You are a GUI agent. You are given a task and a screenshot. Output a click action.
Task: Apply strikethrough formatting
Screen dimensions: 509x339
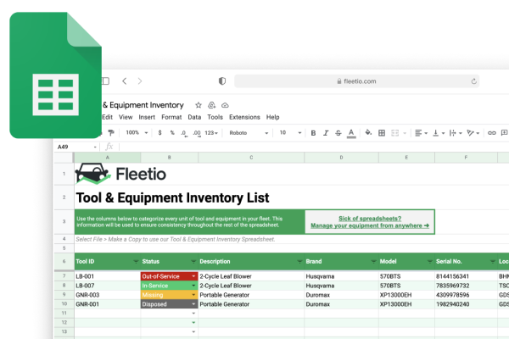pyautogui.click(x=338, y=133)
